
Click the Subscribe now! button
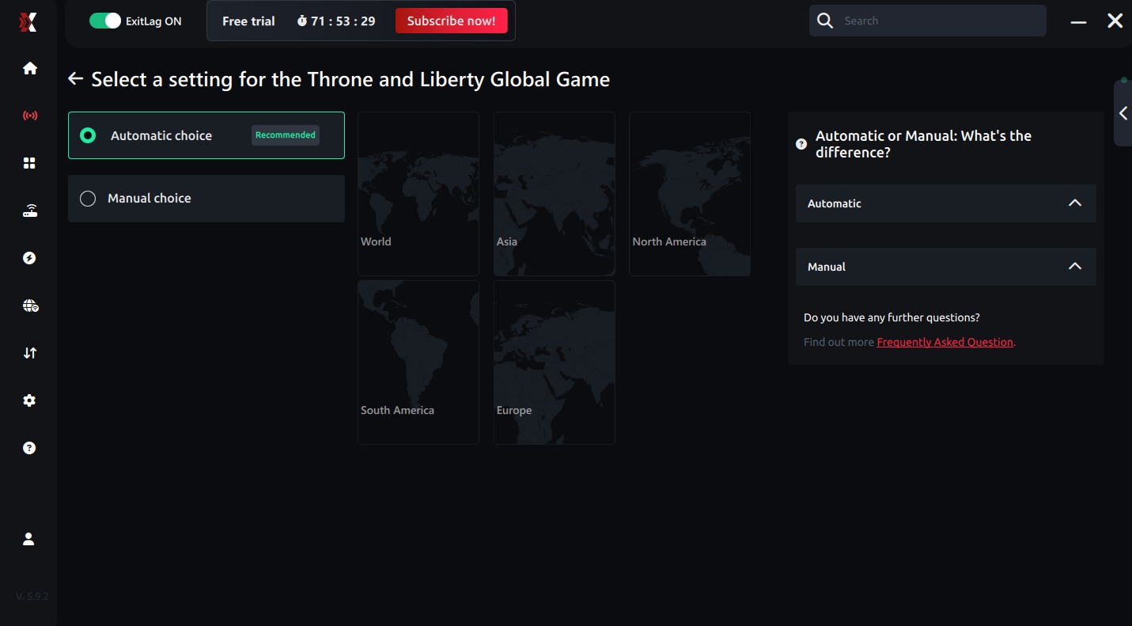click(452, 21)
